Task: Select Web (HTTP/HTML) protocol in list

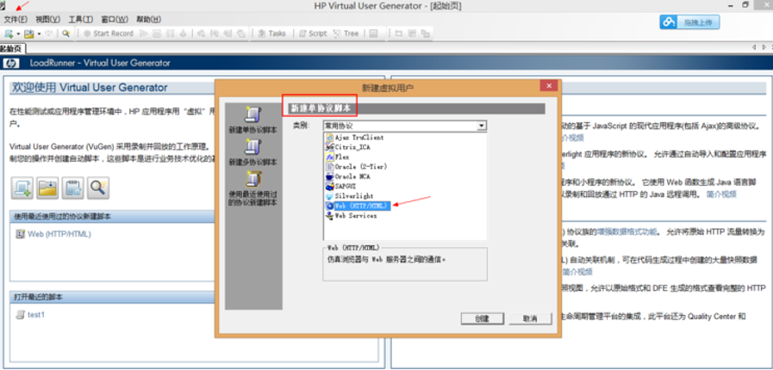Action: coord(358,206)
